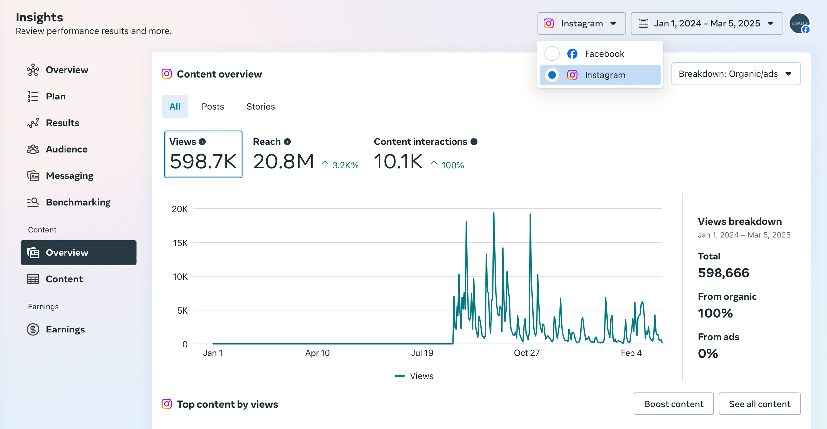Image resolution: width=827 pixels, height=429 pixels.
Task: Click Content interactions info icon
Action: [474, 142]
